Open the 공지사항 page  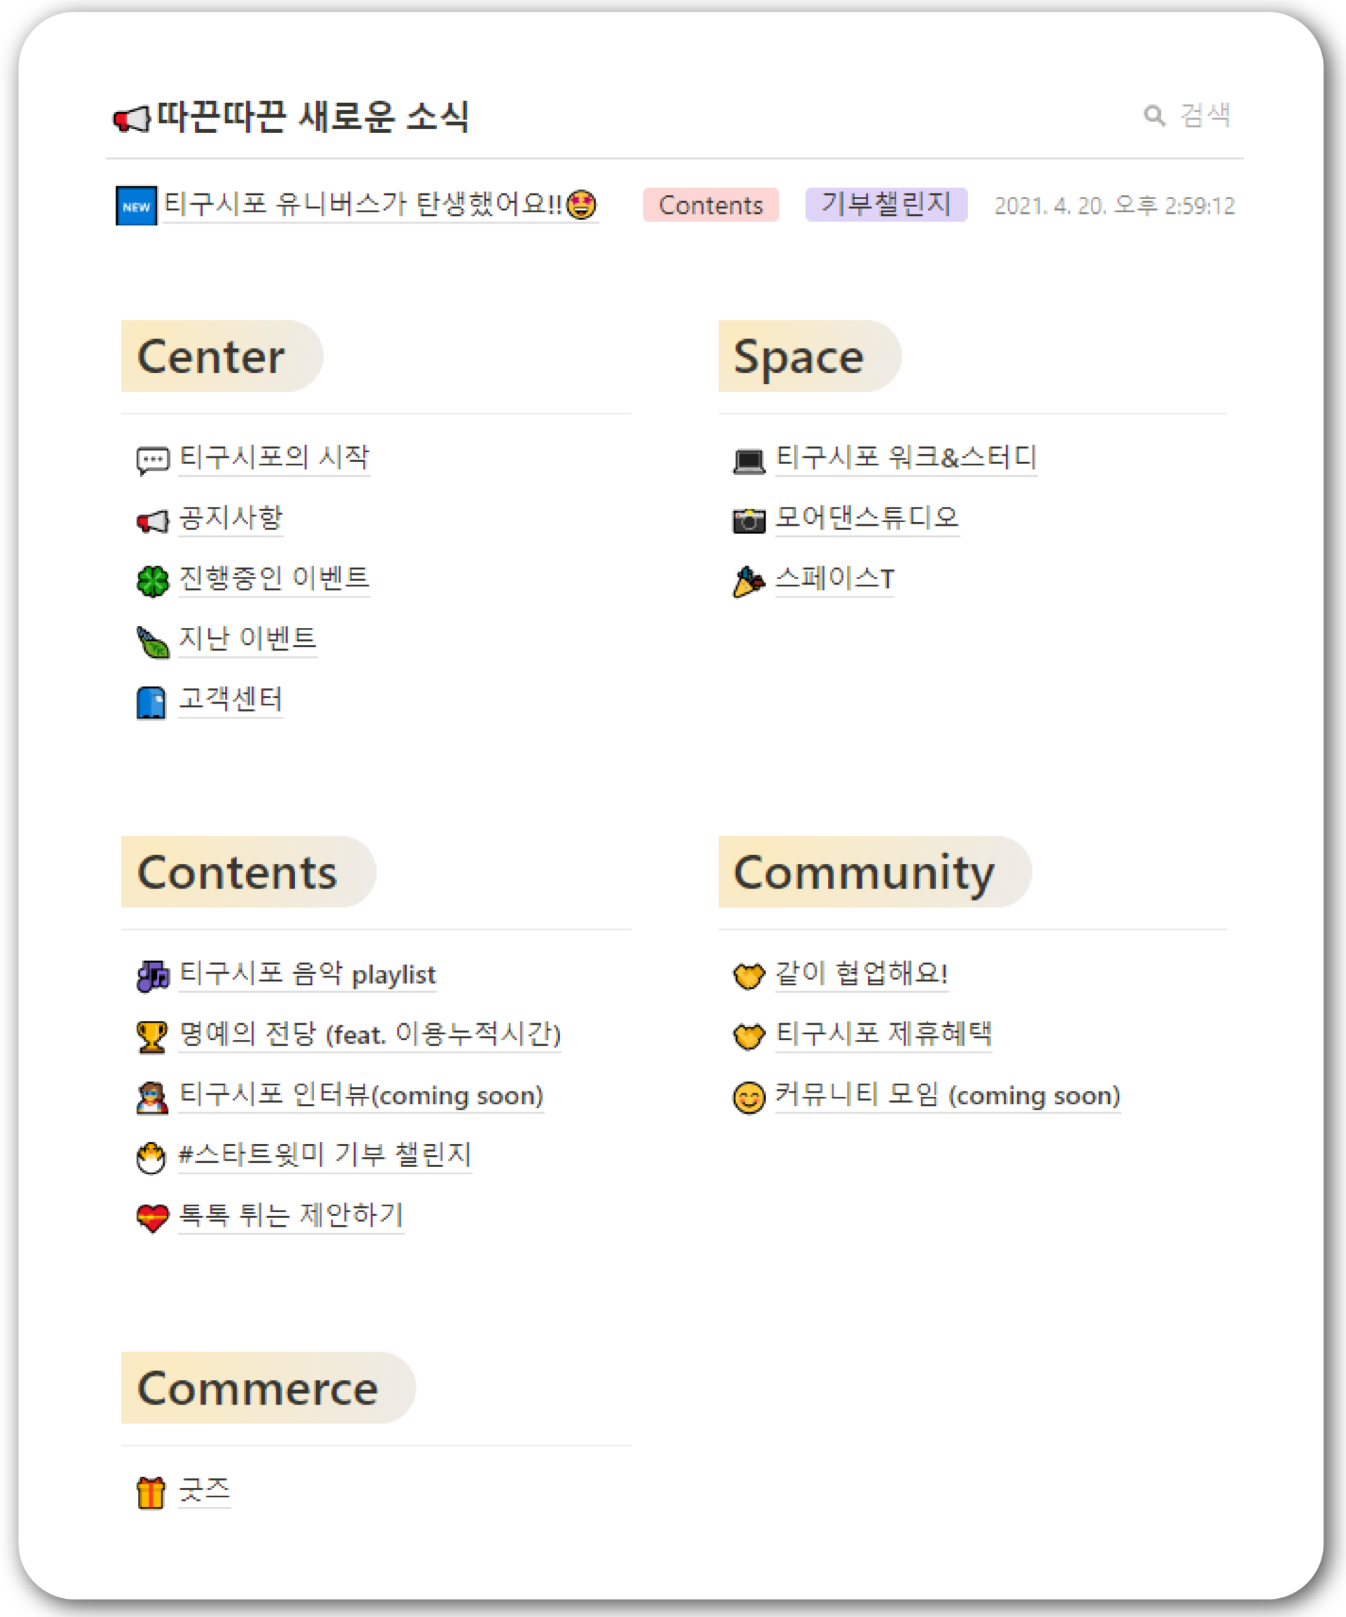[x=231, y=517]
